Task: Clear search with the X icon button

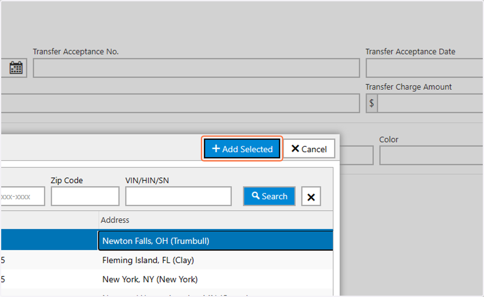Action: [311, 196]
